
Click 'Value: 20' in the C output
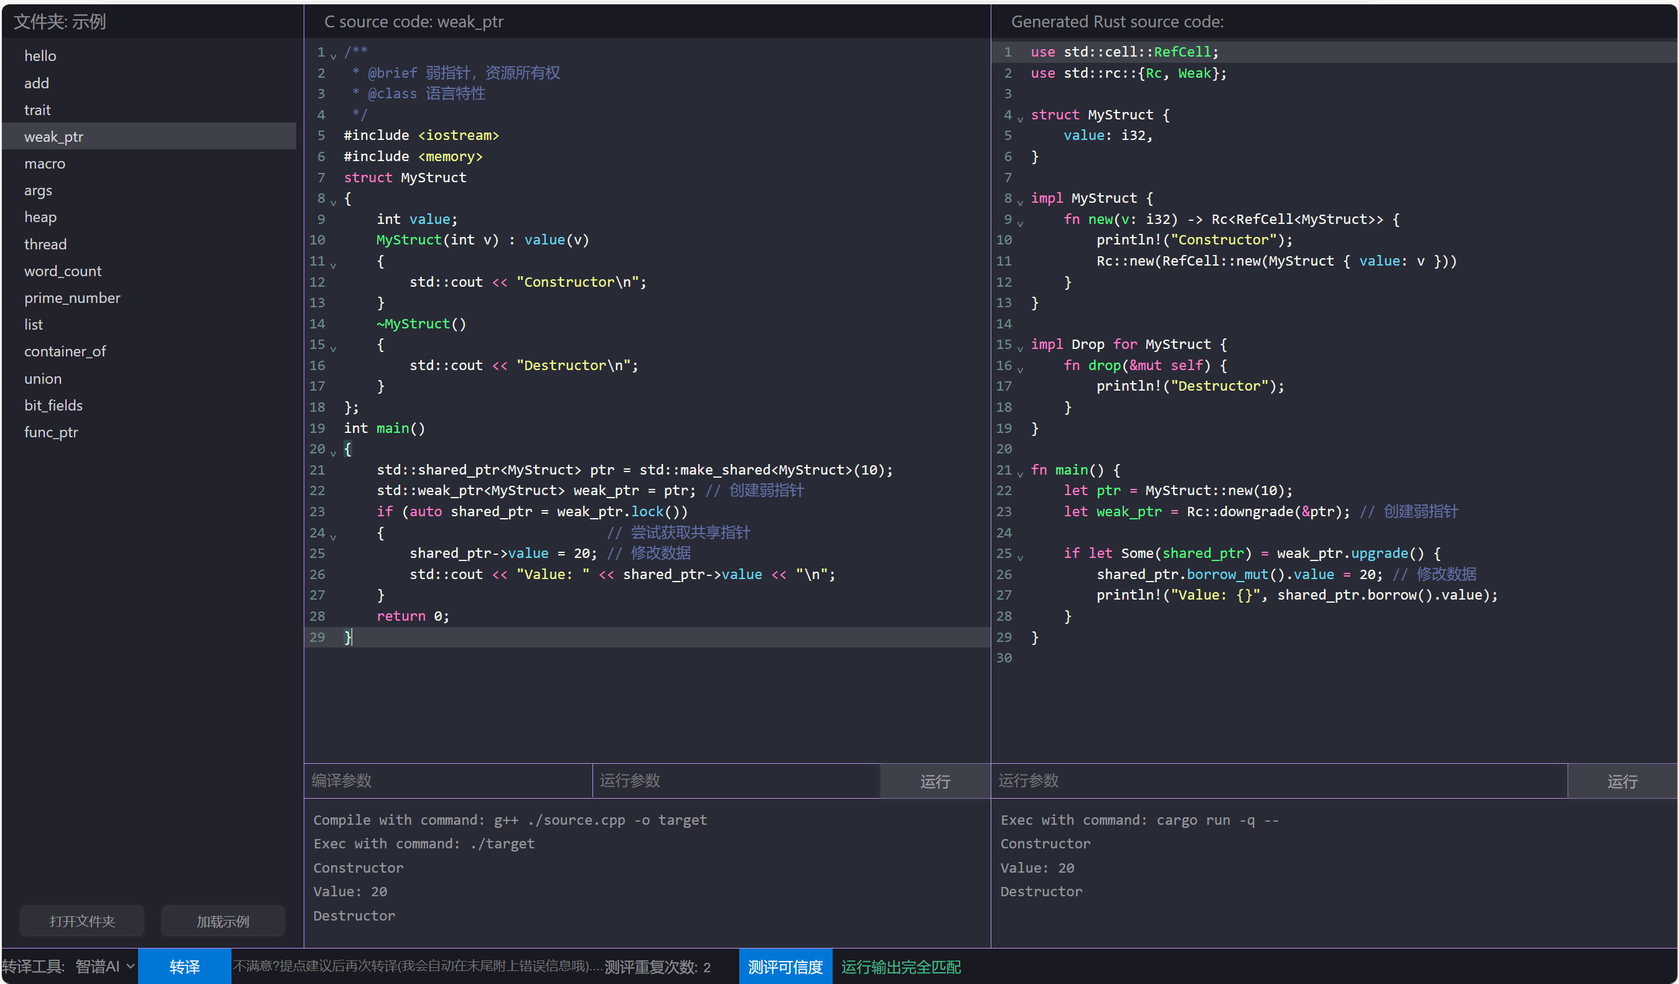(x=350, y=891)
